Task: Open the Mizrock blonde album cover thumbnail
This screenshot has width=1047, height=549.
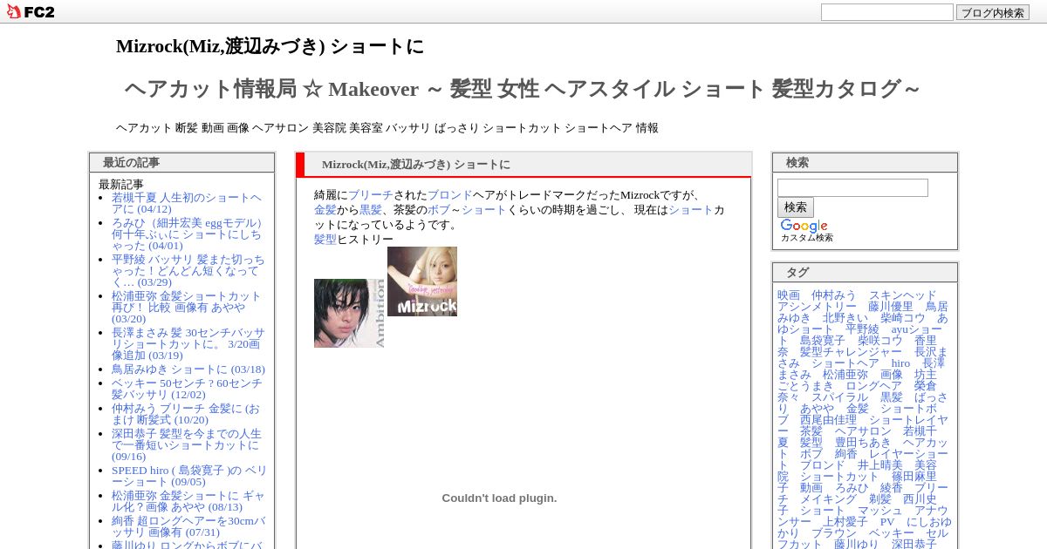Action: coord(422,281)
